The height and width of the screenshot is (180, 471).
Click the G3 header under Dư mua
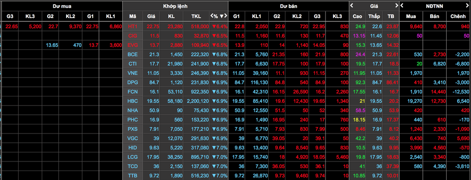10,16
